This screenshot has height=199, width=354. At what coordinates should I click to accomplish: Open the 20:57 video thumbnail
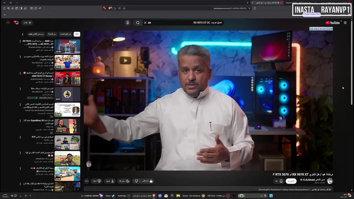[x=67, y=94]
